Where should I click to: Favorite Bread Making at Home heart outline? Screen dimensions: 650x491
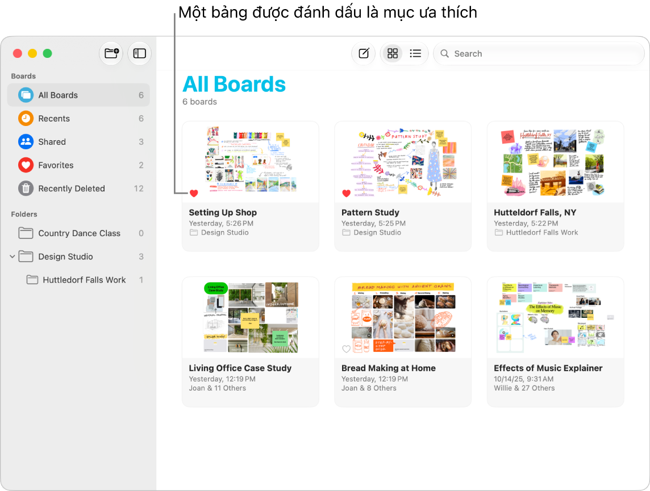[346, 349]
